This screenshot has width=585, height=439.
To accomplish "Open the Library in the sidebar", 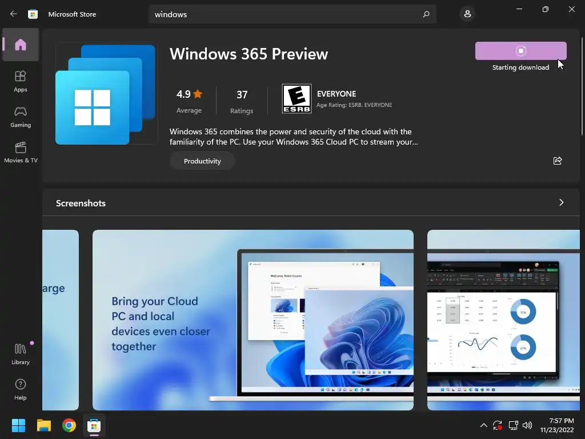I will point(21,354).
